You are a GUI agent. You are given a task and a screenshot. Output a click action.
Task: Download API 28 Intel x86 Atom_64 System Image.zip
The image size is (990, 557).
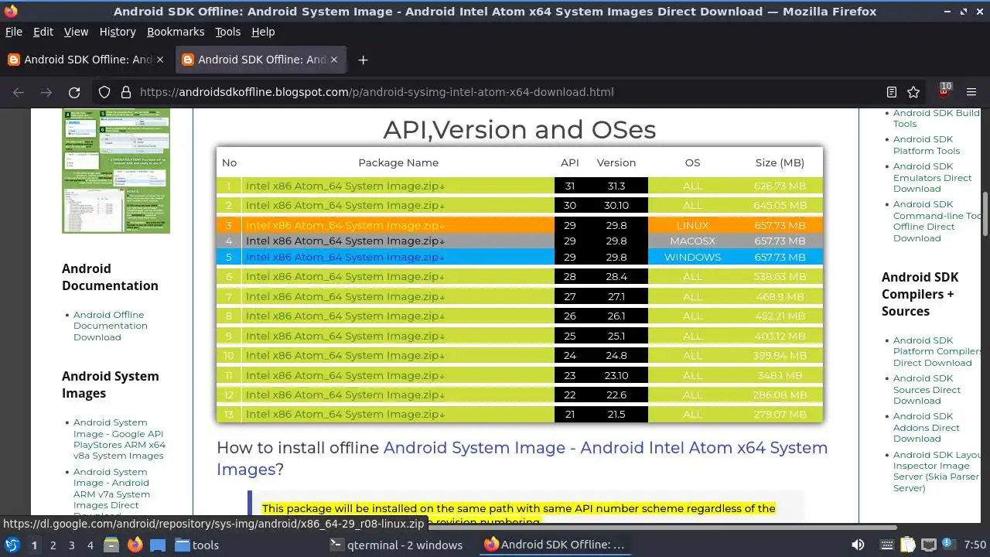click(x=345, y=276)
